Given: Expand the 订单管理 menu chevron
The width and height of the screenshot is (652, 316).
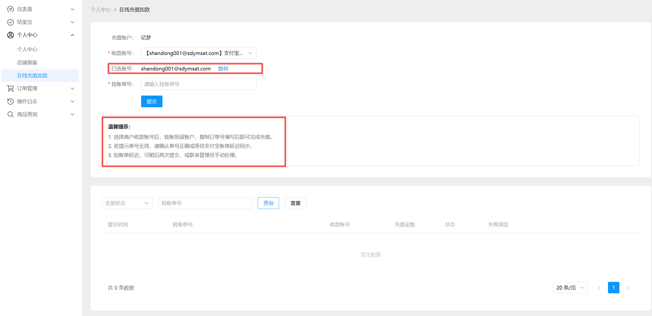Looking at the screenshot, I should 73,89.
